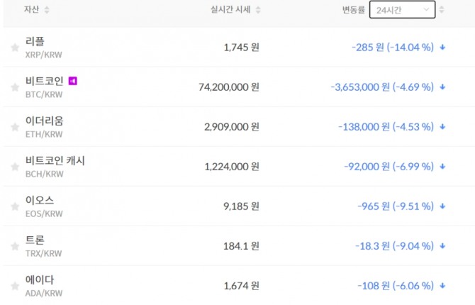This screenshot has width=475, height=305.
Task: Click the down arrow on Ethereum change
Action: [442, 127]
